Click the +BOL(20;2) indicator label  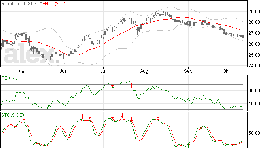point(54,4)
